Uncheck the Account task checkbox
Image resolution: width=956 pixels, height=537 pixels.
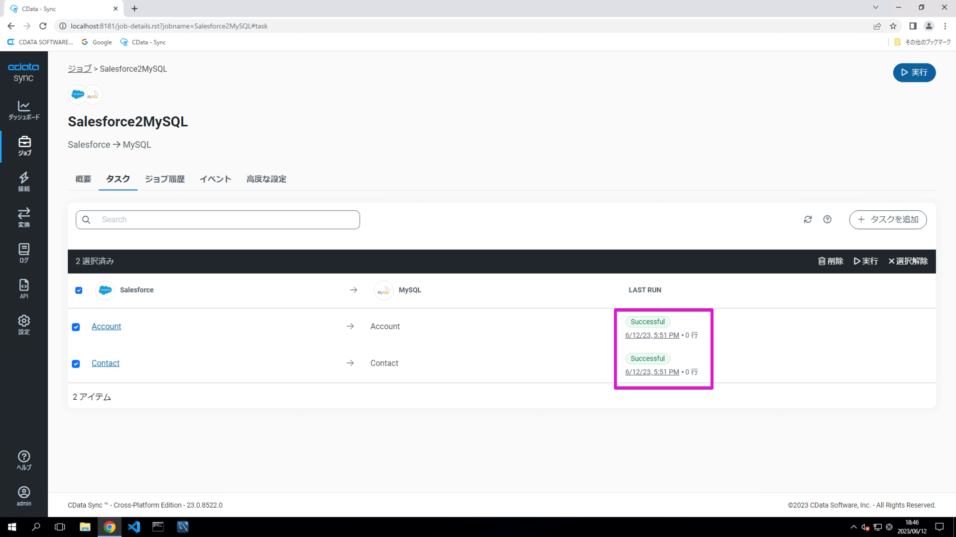point(76,327)
